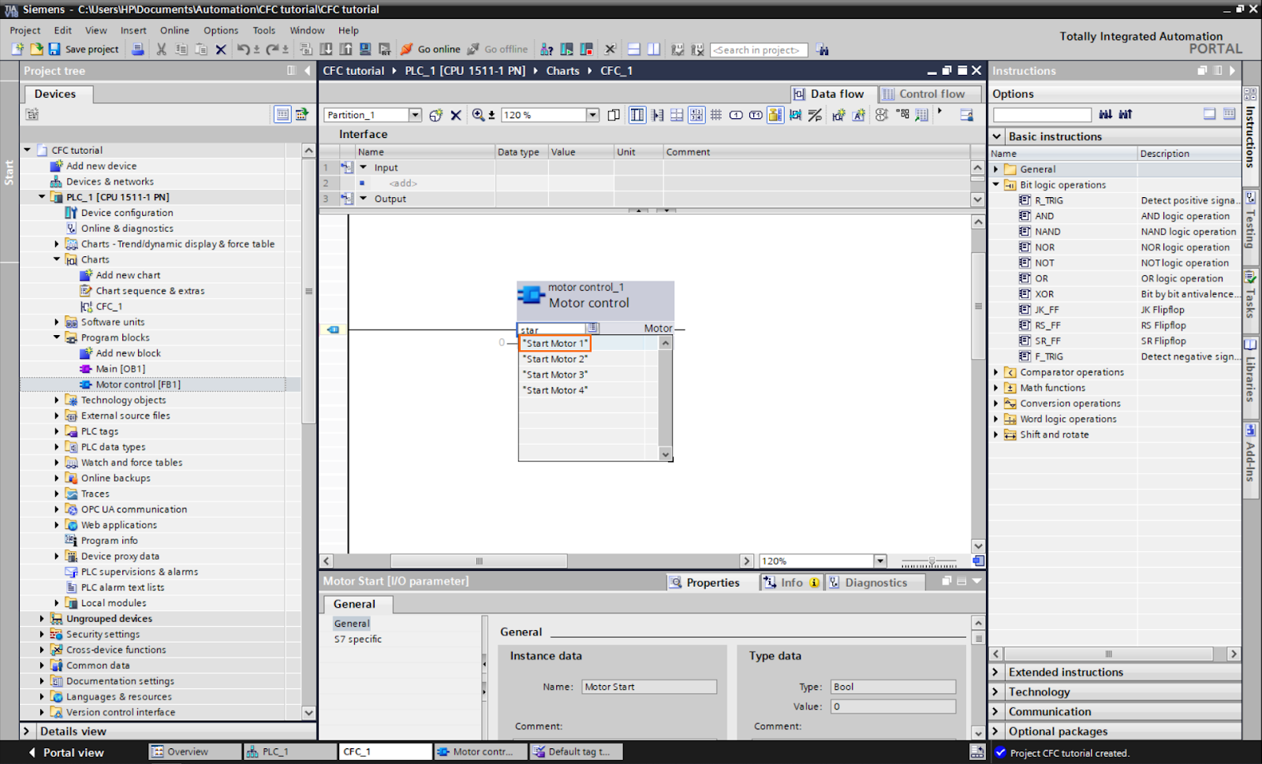Collapse the Program blocks folder
Screen dimensions: 1262x764
tap(57, 337)
